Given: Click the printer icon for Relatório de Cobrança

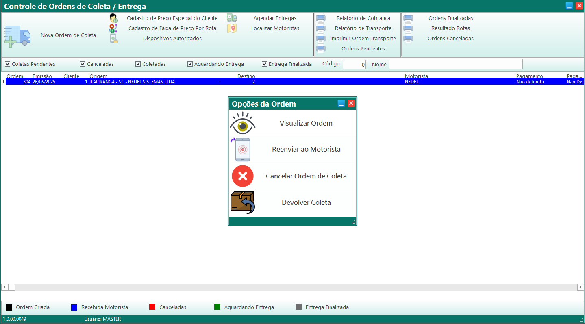Looking at the screenshot, I should 321,18.
